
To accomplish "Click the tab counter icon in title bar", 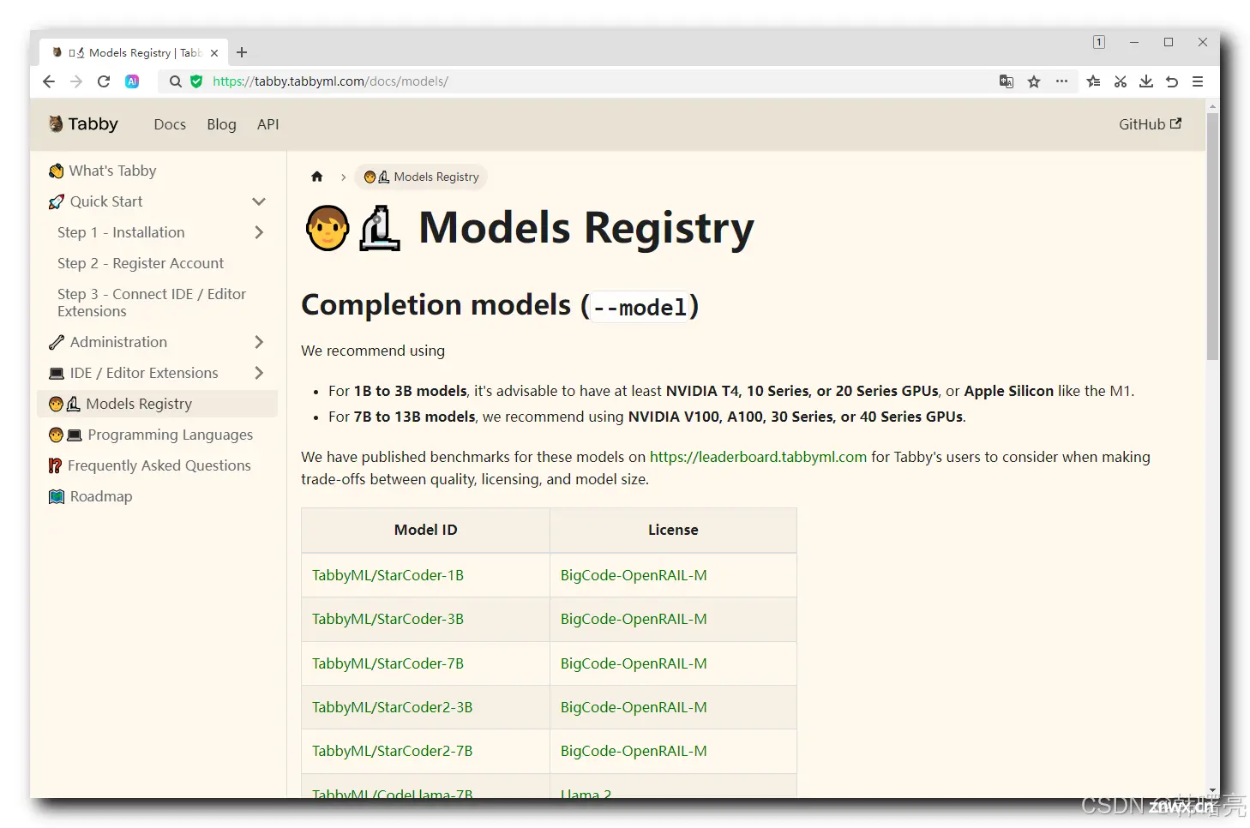I will [1099, 42].
